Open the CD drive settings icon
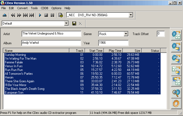The width and height of the screenshot is (183, 116). 61,15
